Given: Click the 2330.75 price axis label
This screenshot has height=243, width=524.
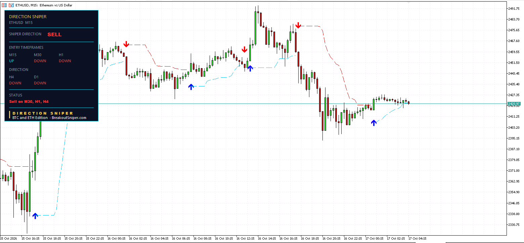Looking at the screenshot, I should tap(514, 225).
